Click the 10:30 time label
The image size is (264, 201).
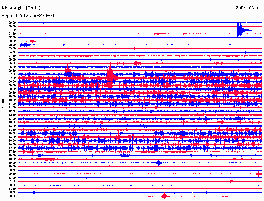click(12, 100)
